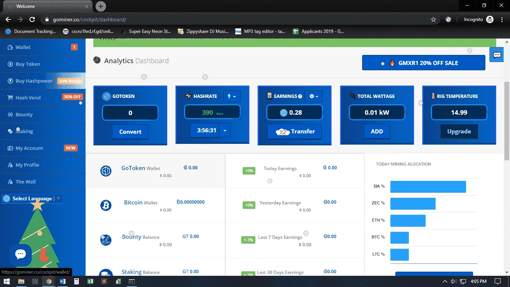Open the Wallet sidebar item
The image size is (510, 287).
pos(43,47)
